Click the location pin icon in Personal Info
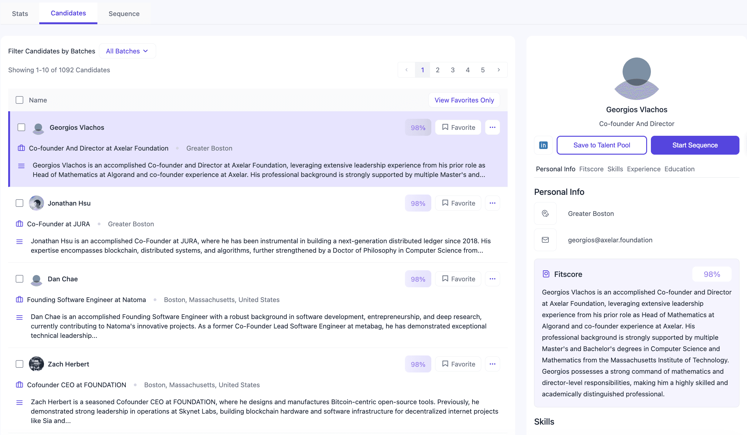Screen dimensions: 747x435 545,213
